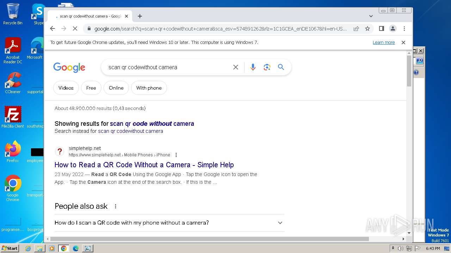
Task: Stop page loading with the X button
Action: click(75, 28)
